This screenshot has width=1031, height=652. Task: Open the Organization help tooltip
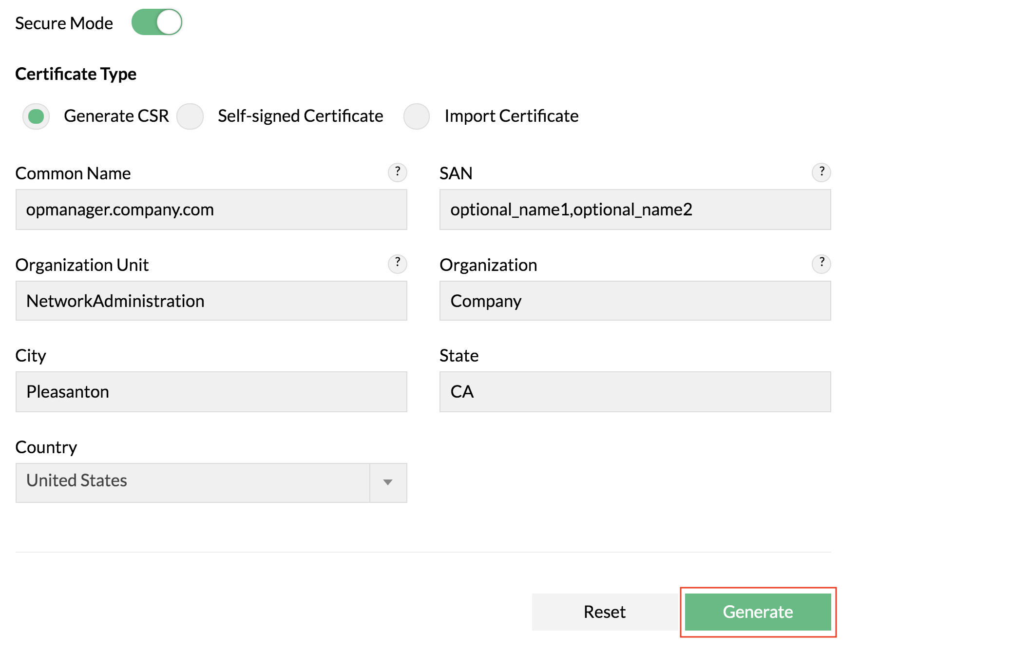click(821, 264)
